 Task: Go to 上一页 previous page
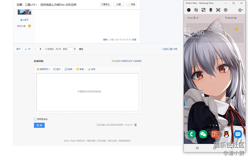[27, 49]
